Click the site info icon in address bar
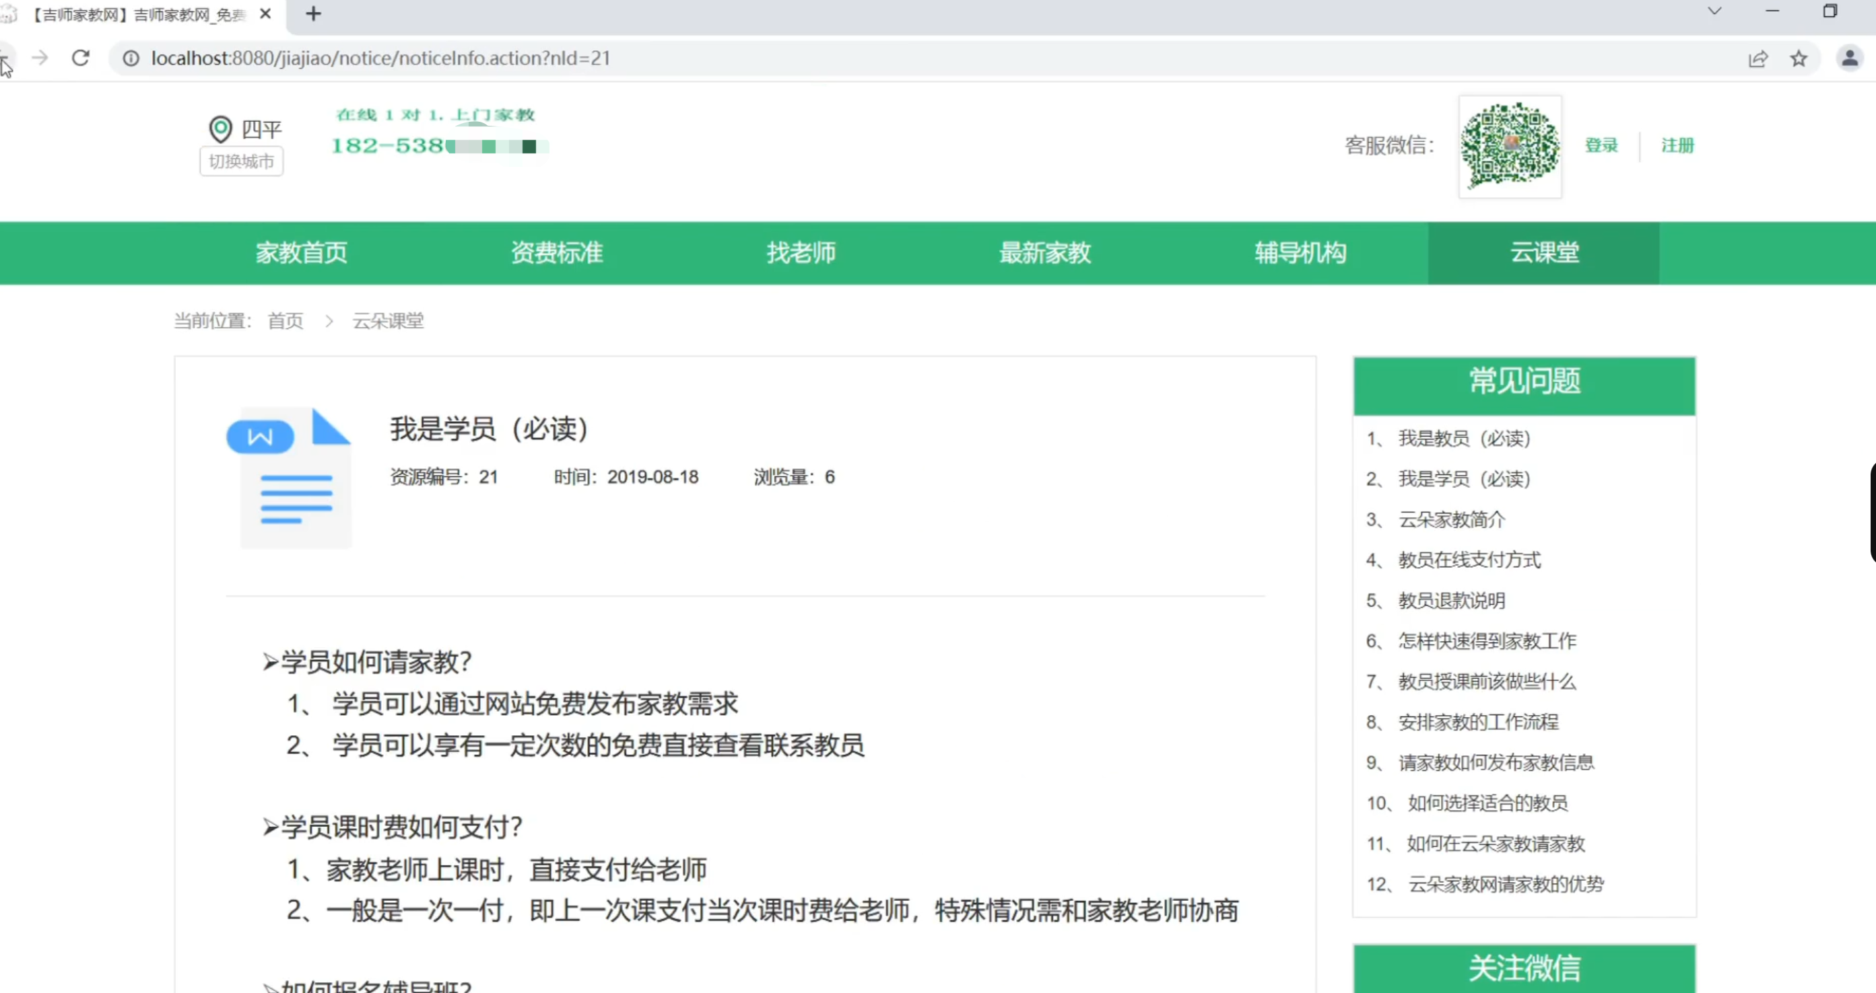1876x993 pixels. click(131, 59)
